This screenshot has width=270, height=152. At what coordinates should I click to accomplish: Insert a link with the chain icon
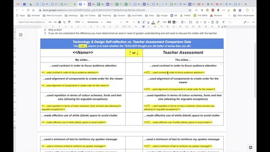(x=165, y=22)
